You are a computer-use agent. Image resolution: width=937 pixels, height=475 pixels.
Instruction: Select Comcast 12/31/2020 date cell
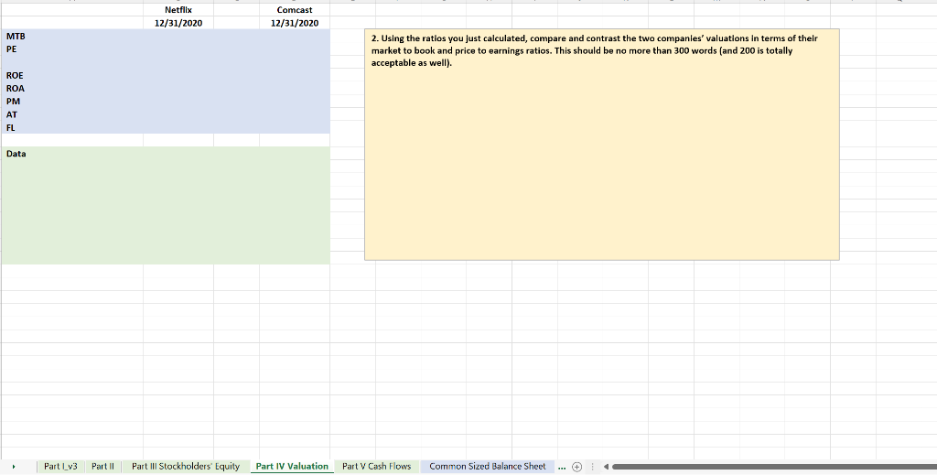295,23
